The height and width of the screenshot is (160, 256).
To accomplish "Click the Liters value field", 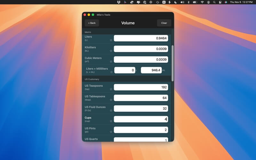I will point(141,38).
